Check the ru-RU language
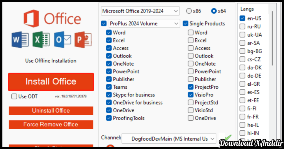This screenshot has height=149, width=284. [x=242, y=26]
